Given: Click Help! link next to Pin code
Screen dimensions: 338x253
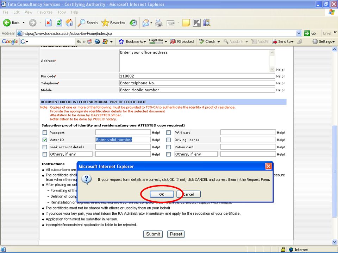Looking at the screenshot, I should tap(280, 76).
